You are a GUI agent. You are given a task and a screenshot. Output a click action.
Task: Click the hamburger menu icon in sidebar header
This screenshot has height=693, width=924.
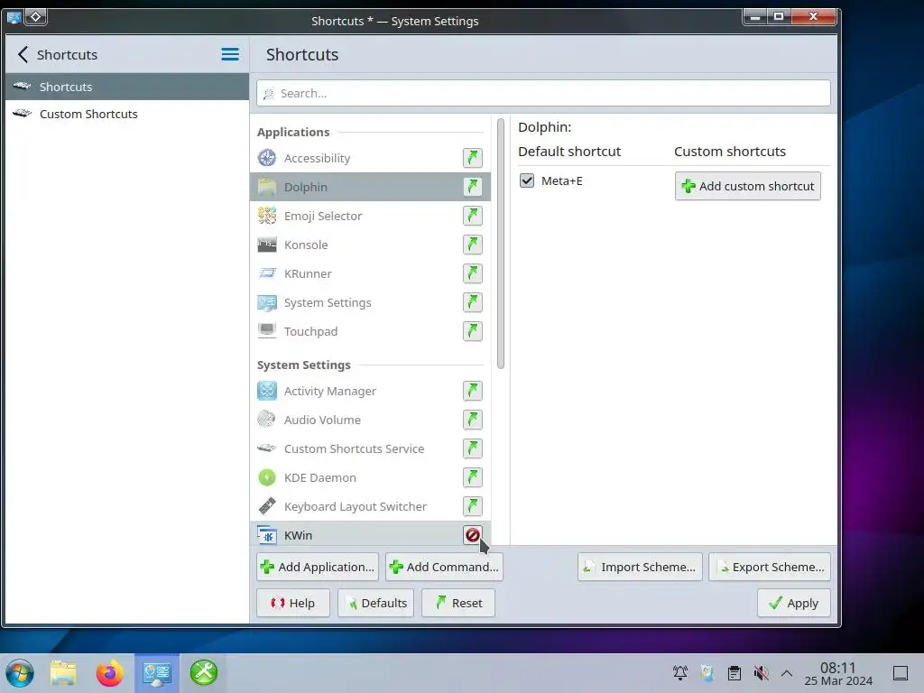pyautogui.click(x=230, y=55)
